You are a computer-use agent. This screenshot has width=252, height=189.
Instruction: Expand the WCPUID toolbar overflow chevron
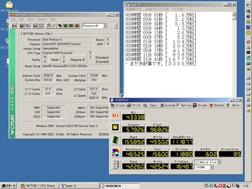116,26
